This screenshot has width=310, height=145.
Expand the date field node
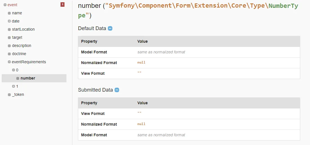tap(9, 21)
